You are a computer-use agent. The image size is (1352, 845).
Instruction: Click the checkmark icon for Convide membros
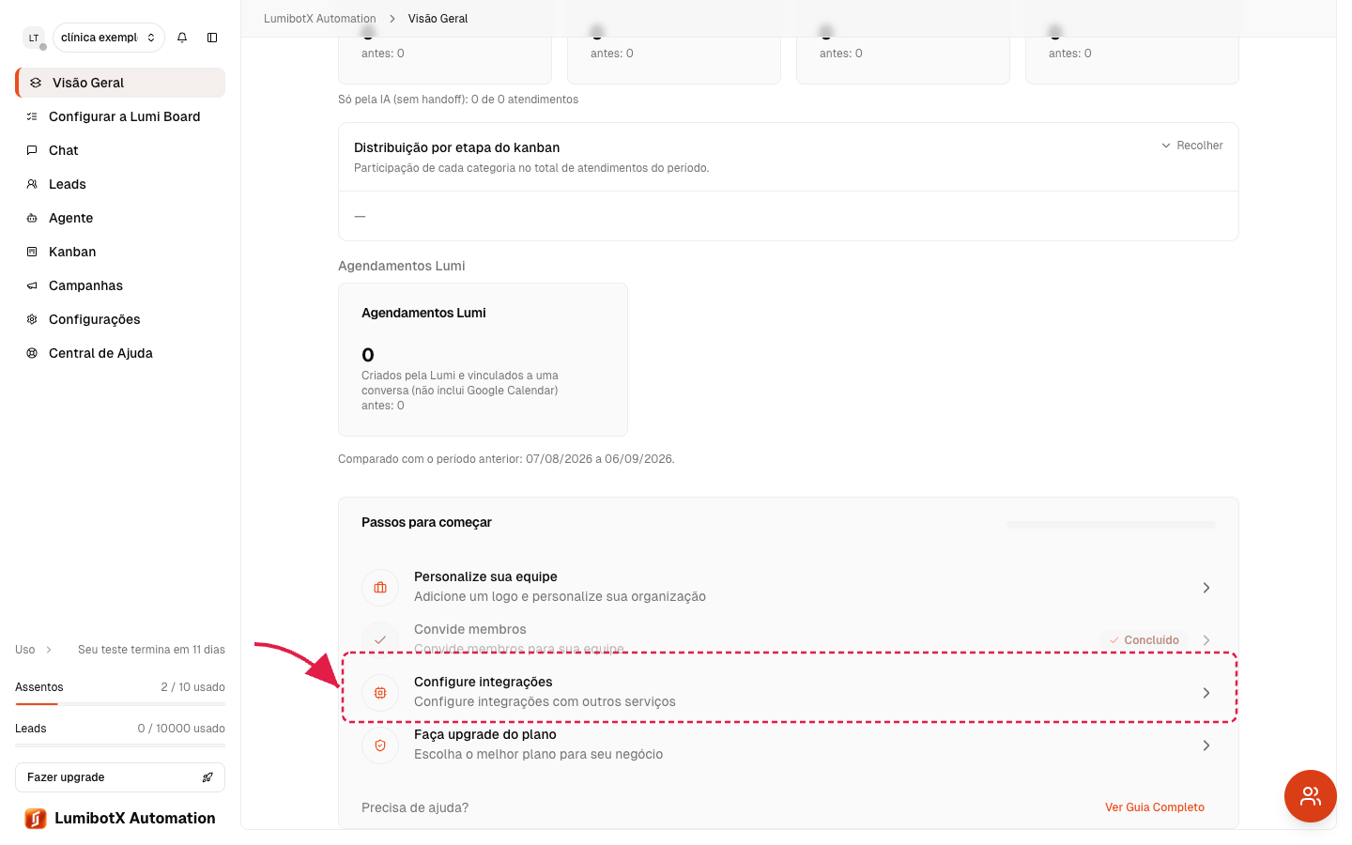(380, 640)
